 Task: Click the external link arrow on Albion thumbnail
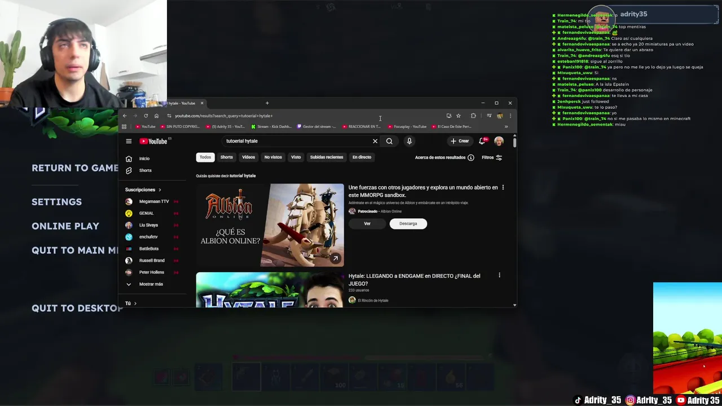pos(335,258)
